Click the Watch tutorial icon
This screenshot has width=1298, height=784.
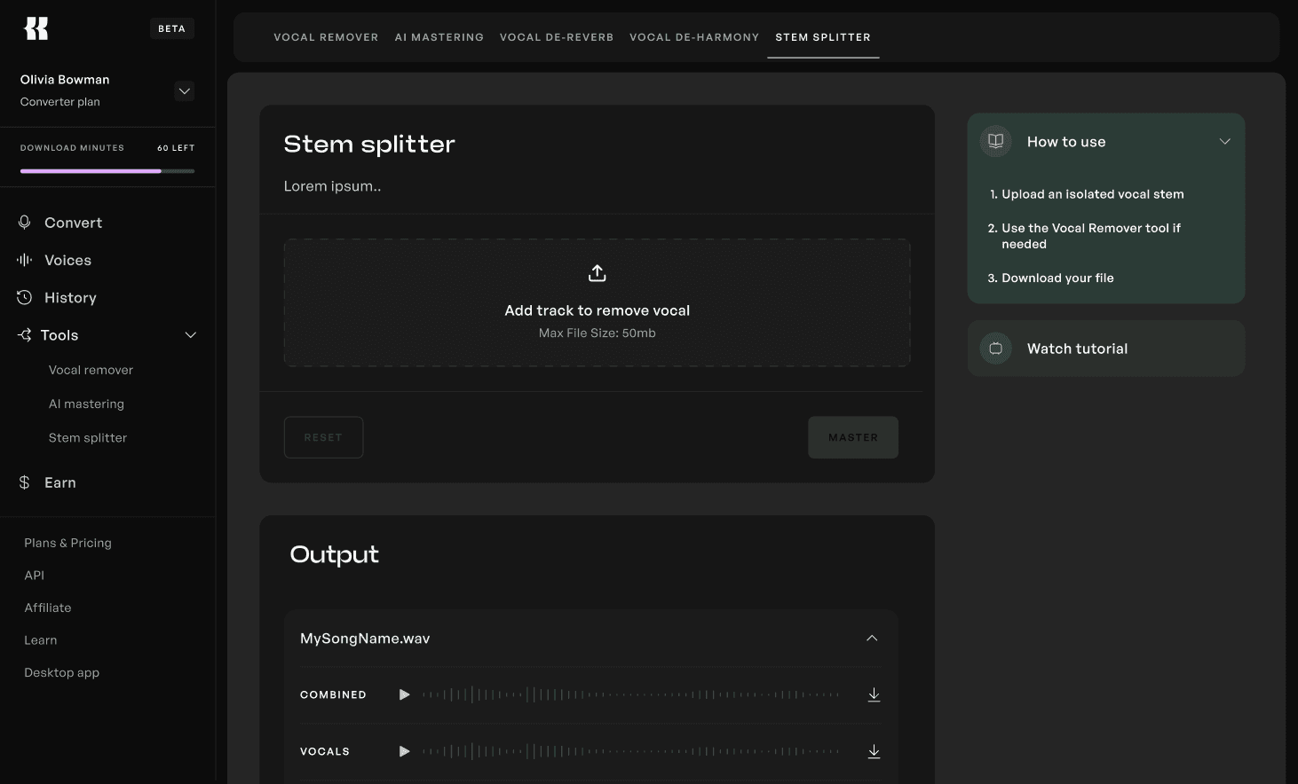[x=996, y=349]
